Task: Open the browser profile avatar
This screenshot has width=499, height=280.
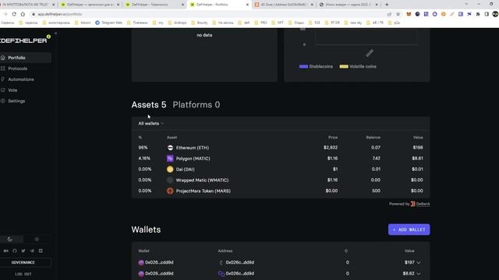Action: (x=495, y=14)
